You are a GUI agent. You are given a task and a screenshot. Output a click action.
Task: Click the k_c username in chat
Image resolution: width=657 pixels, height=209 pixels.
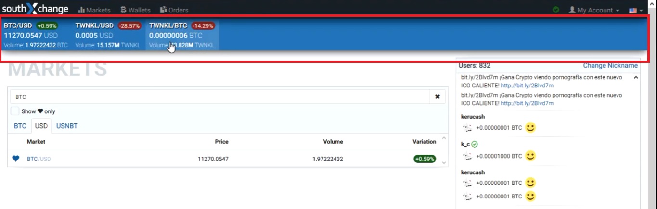[x=465, y=144]
